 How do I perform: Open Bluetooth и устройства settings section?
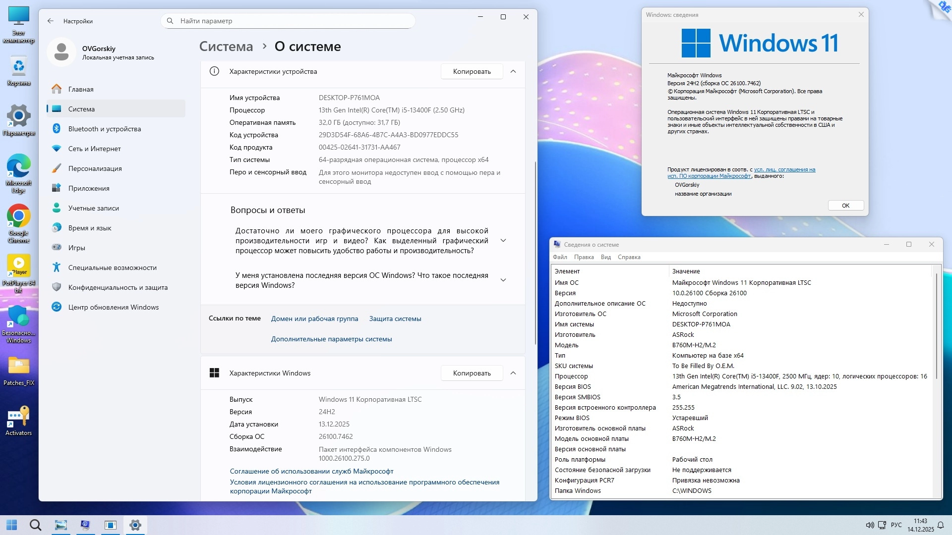(104, 129)
